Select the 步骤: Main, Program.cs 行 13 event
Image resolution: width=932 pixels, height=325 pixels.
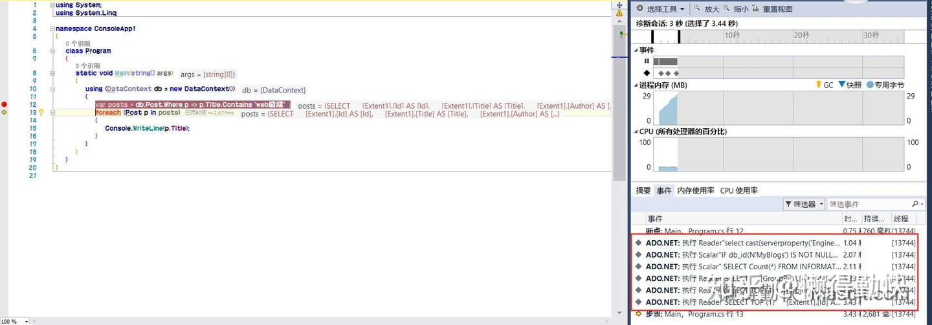click(775, 314)
